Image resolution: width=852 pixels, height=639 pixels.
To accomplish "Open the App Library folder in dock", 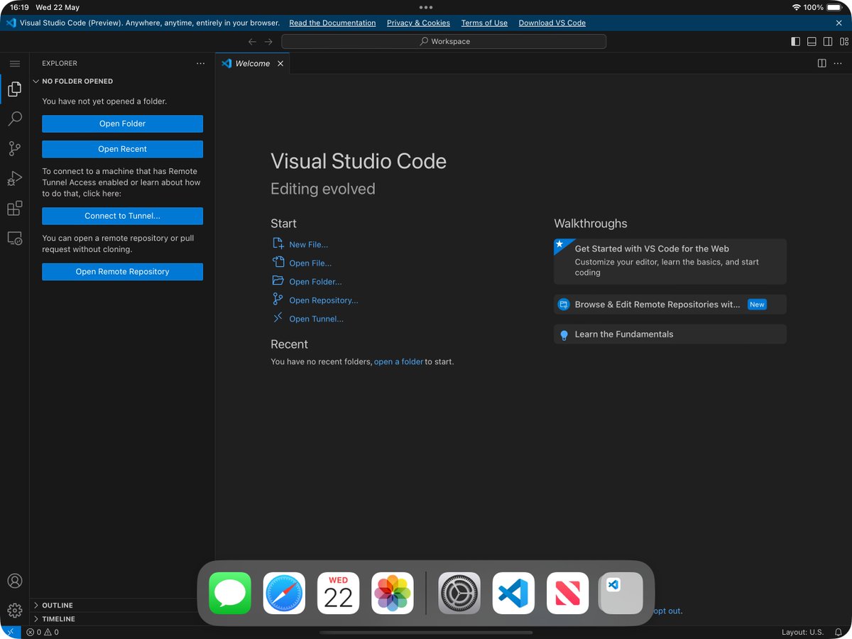I will [621, 593].
